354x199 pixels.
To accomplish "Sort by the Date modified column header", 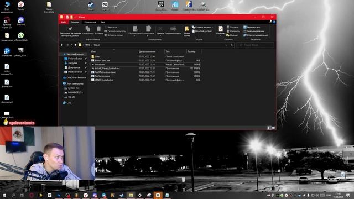I will (x=151, y=51).
